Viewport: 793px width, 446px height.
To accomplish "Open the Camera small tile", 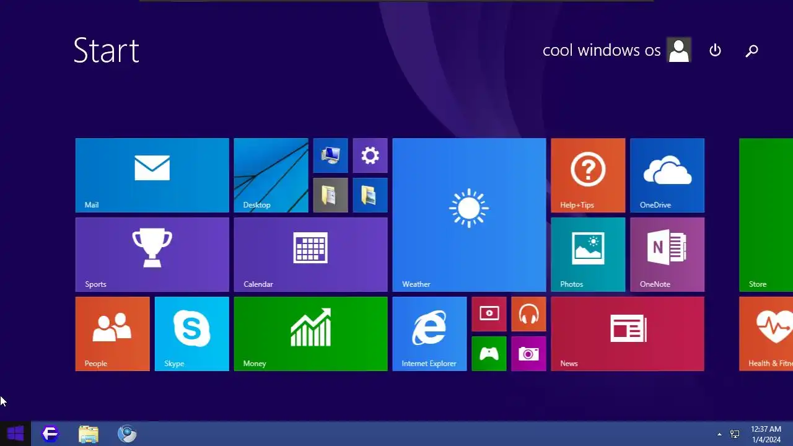I will [528, 354].
